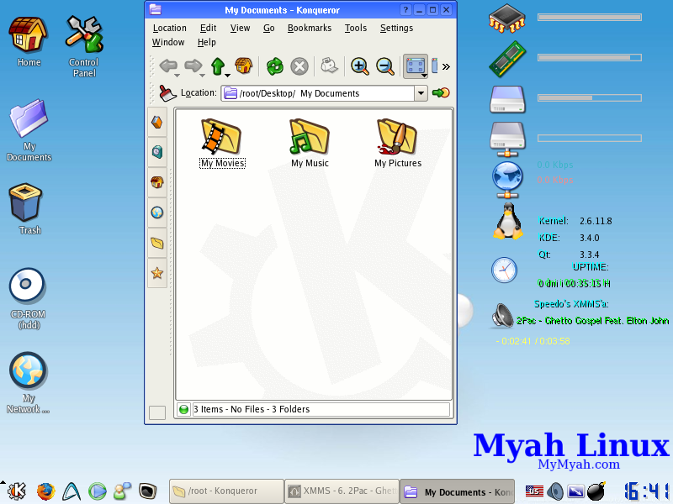Viewport: 673px width, 504px height.
Task: Reload the current folder view
Action: click(x=275, y=66)
